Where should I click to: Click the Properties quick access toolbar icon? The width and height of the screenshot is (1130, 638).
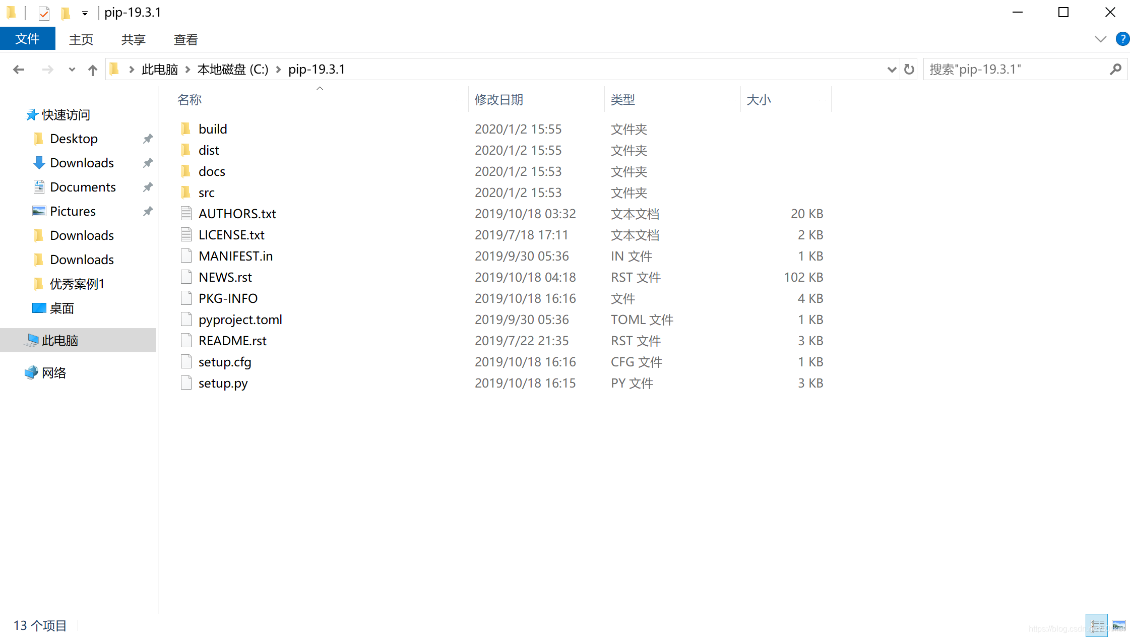tap(44, 13)
